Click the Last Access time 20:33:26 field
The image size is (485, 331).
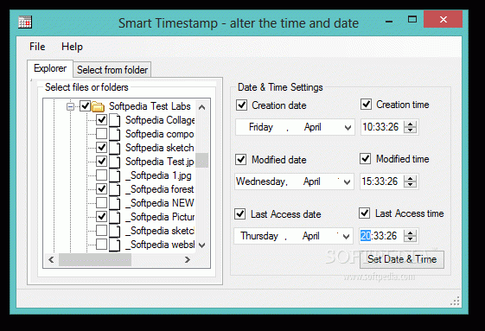click(381, 236)
